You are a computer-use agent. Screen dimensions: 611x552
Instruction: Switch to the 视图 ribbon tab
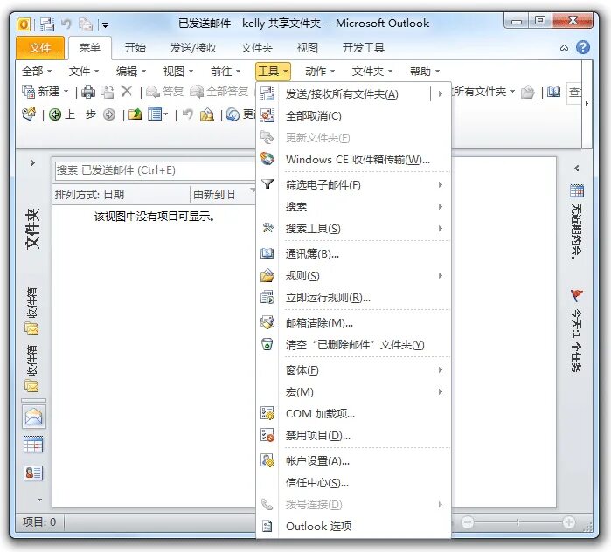point(308,47)
